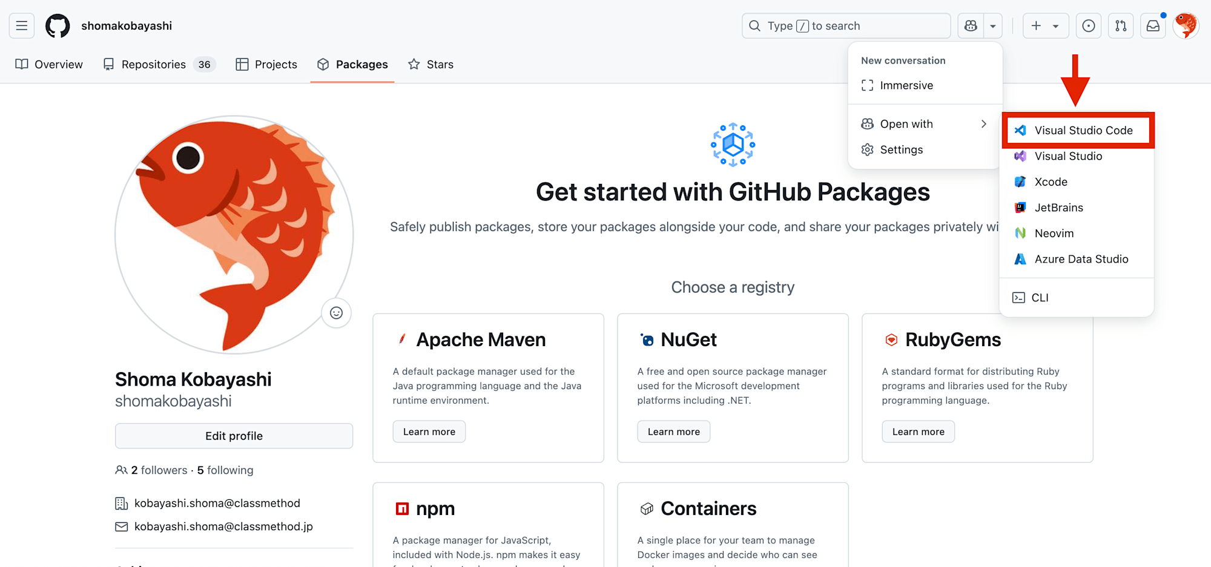Click Learn more under RubyGems
Viewport: 1211px width, 567px height.
coord(918,431)
